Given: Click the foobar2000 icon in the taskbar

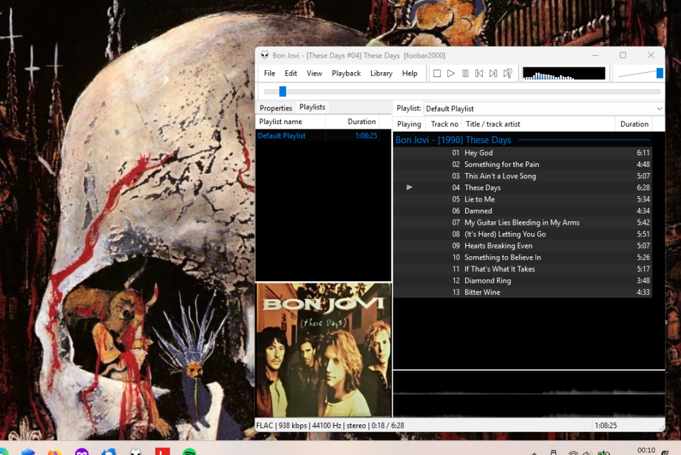Looking at the screenshot, I should (136, 452).
